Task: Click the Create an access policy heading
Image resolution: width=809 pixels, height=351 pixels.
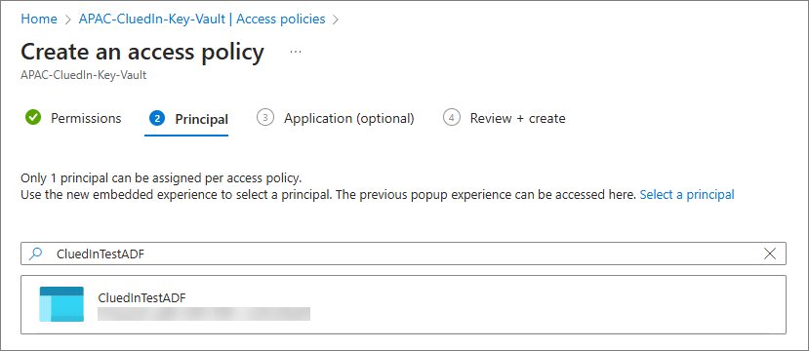Action: point(142,52)
